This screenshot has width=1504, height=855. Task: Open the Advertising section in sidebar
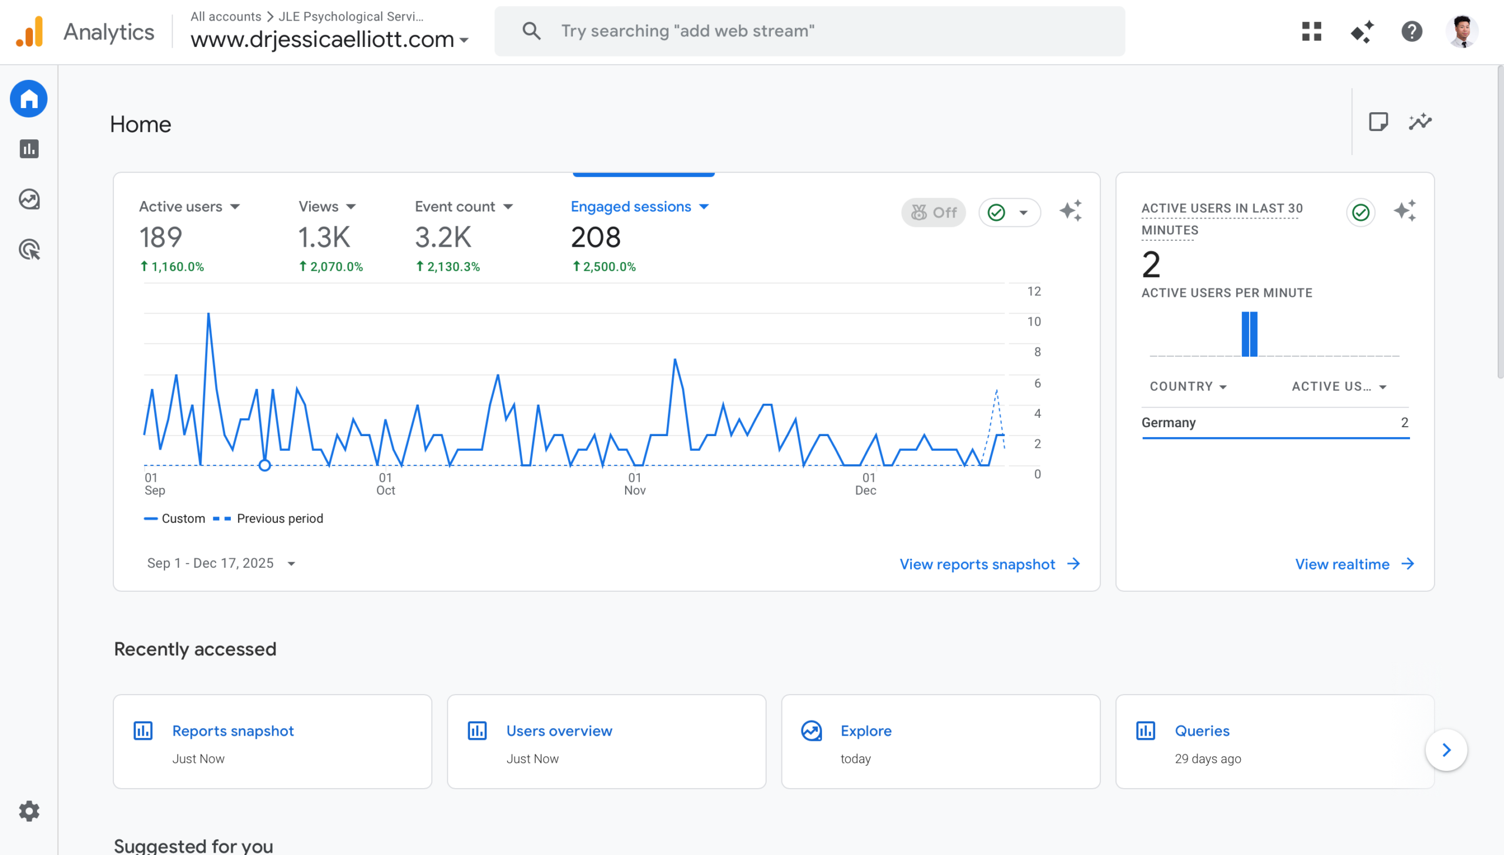coord(28,250)
